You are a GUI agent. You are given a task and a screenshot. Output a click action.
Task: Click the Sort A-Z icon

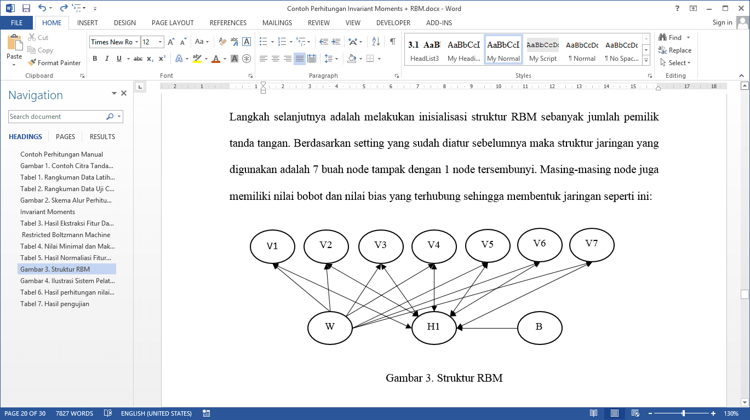click(376, 42)
